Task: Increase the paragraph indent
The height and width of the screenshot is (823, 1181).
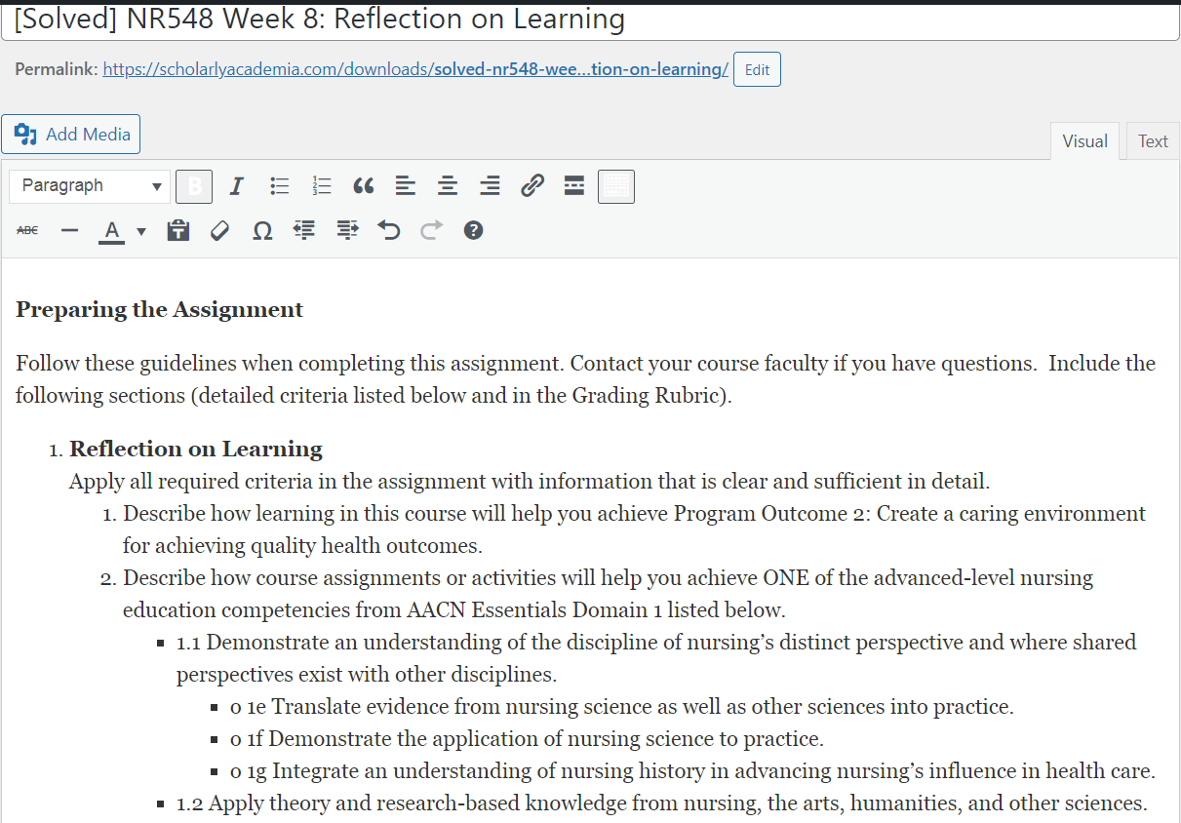Action: (347, 231)
